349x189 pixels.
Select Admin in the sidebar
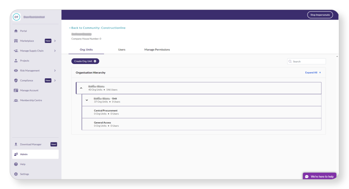(x=35, y=154)
